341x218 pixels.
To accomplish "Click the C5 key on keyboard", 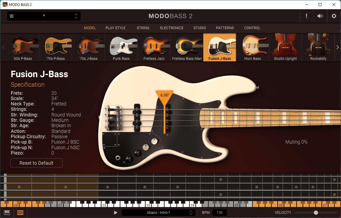I will (236, 205).
